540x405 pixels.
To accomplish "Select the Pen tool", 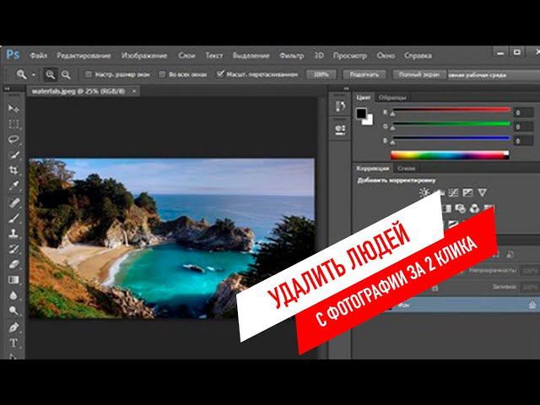I will pos(13,327).
